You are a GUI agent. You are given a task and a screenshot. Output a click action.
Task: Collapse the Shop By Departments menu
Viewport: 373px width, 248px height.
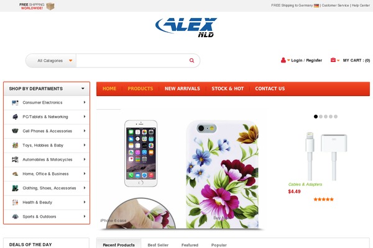coord(83,89)
